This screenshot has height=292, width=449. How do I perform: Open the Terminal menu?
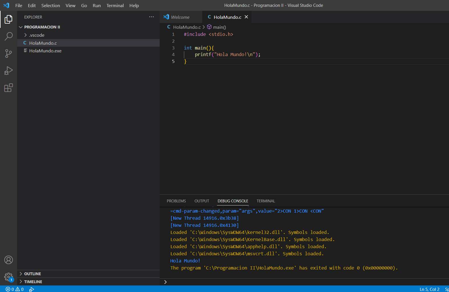(115, 5)
